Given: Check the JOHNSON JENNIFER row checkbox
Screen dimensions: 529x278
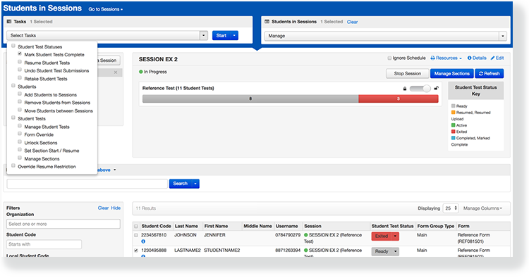Looking at the screenshot, I should pyautogui.click(x=136, y=235).
